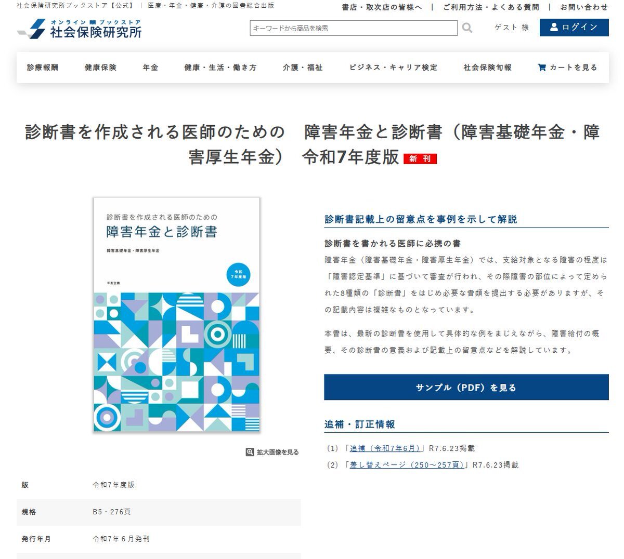Click the 発行年月 row label
Viewport: 624px width, 559px height.
pos(36,539)
